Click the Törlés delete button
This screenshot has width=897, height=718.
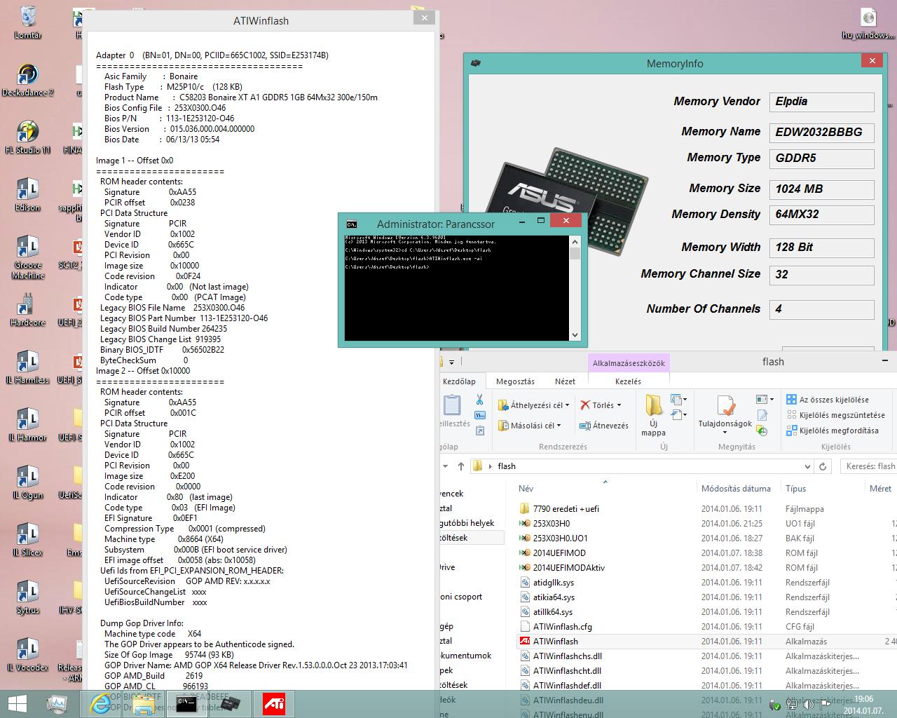coord(596,405)
